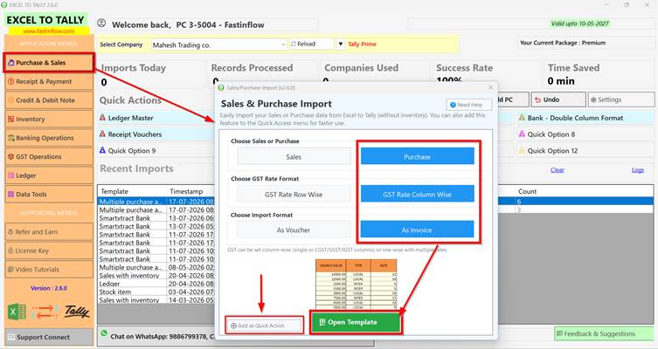Viewport: 658px width, 349px height.
Task: Click the user profile icon beside Welcome back
Action: [101, 24]
